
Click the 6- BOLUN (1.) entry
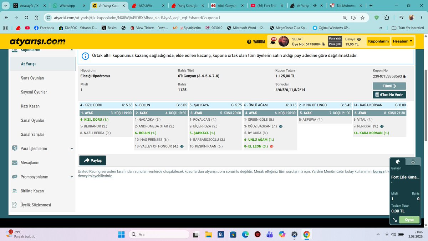(x=146, y=133)
